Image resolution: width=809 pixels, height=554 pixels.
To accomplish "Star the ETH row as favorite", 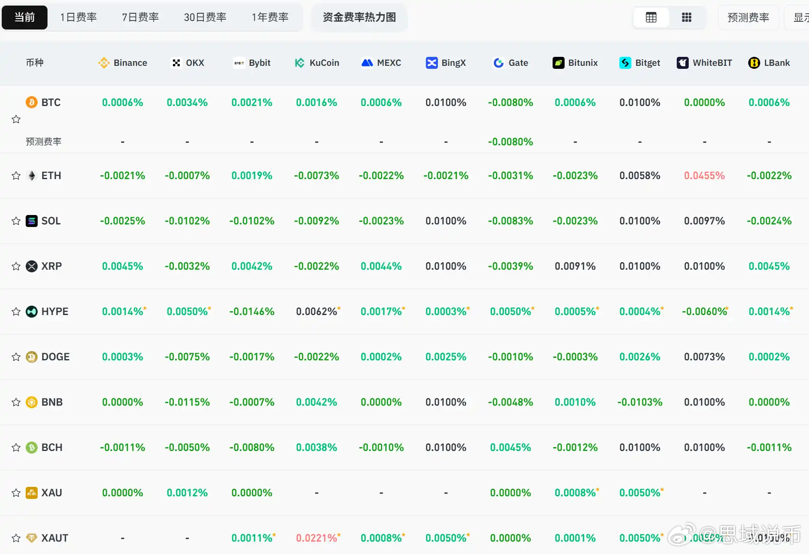I will point(16,175).
